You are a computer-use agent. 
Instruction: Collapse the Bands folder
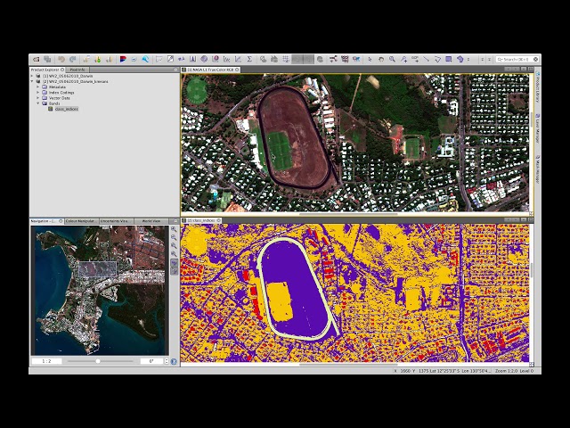pyautogui.click(x=37, y=103)
